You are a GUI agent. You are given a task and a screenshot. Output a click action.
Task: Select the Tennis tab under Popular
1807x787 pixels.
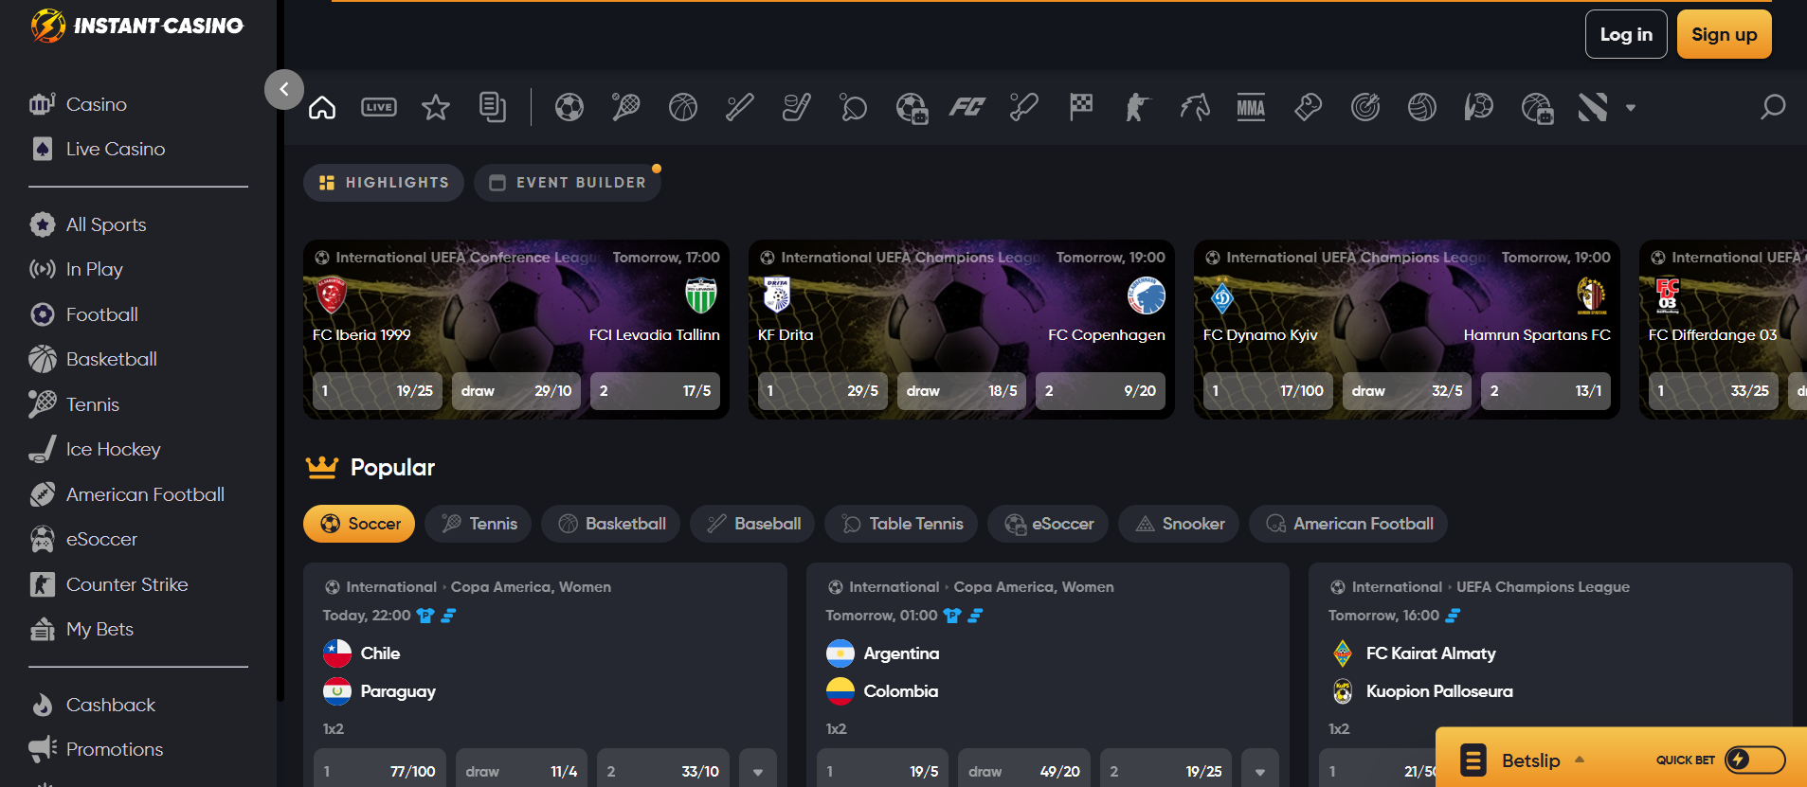(x=479, y=524)
